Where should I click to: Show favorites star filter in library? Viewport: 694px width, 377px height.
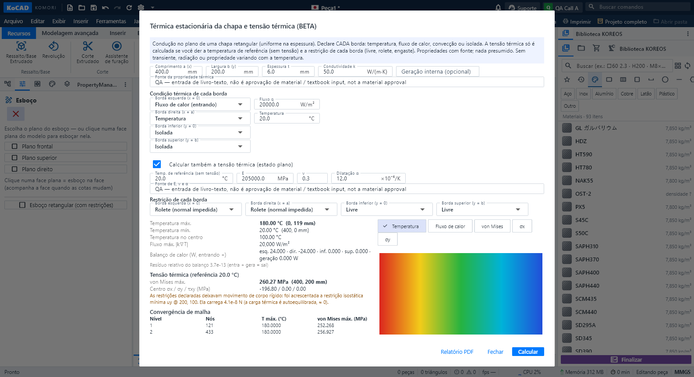click(567, 80)
